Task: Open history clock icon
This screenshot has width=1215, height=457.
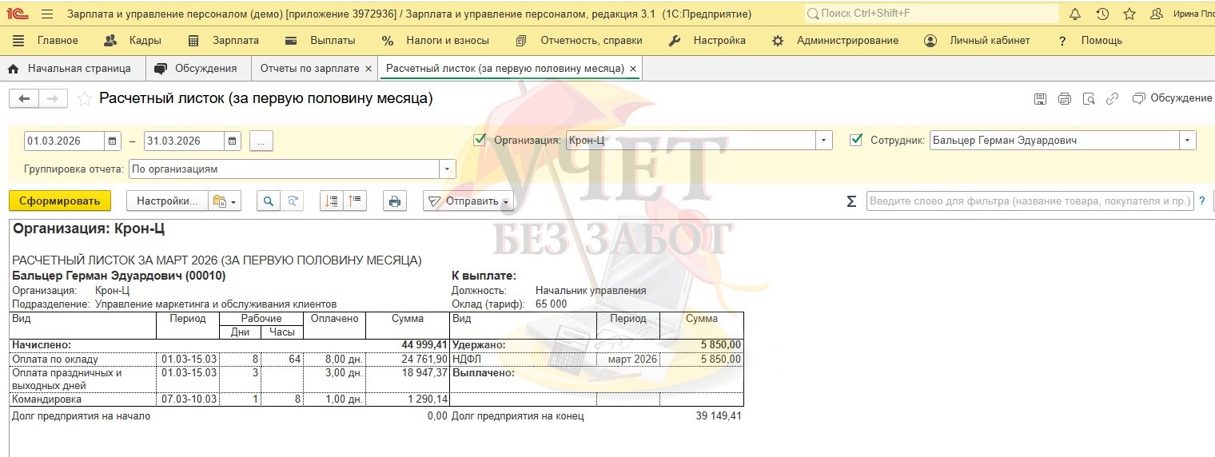Action: click(1102, 14)
